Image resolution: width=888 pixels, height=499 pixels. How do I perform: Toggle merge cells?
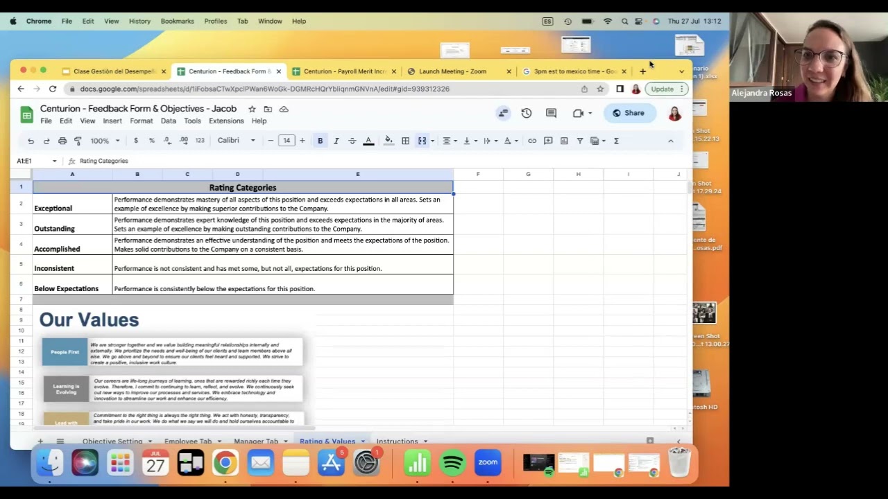422,141
